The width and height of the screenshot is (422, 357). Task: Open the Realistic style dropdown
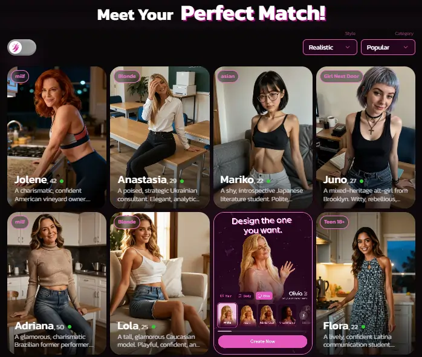330,47
